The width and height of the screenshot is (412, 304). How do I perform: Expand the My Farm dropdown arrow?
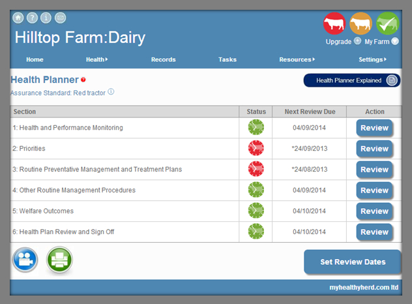[x=395, y=41]
